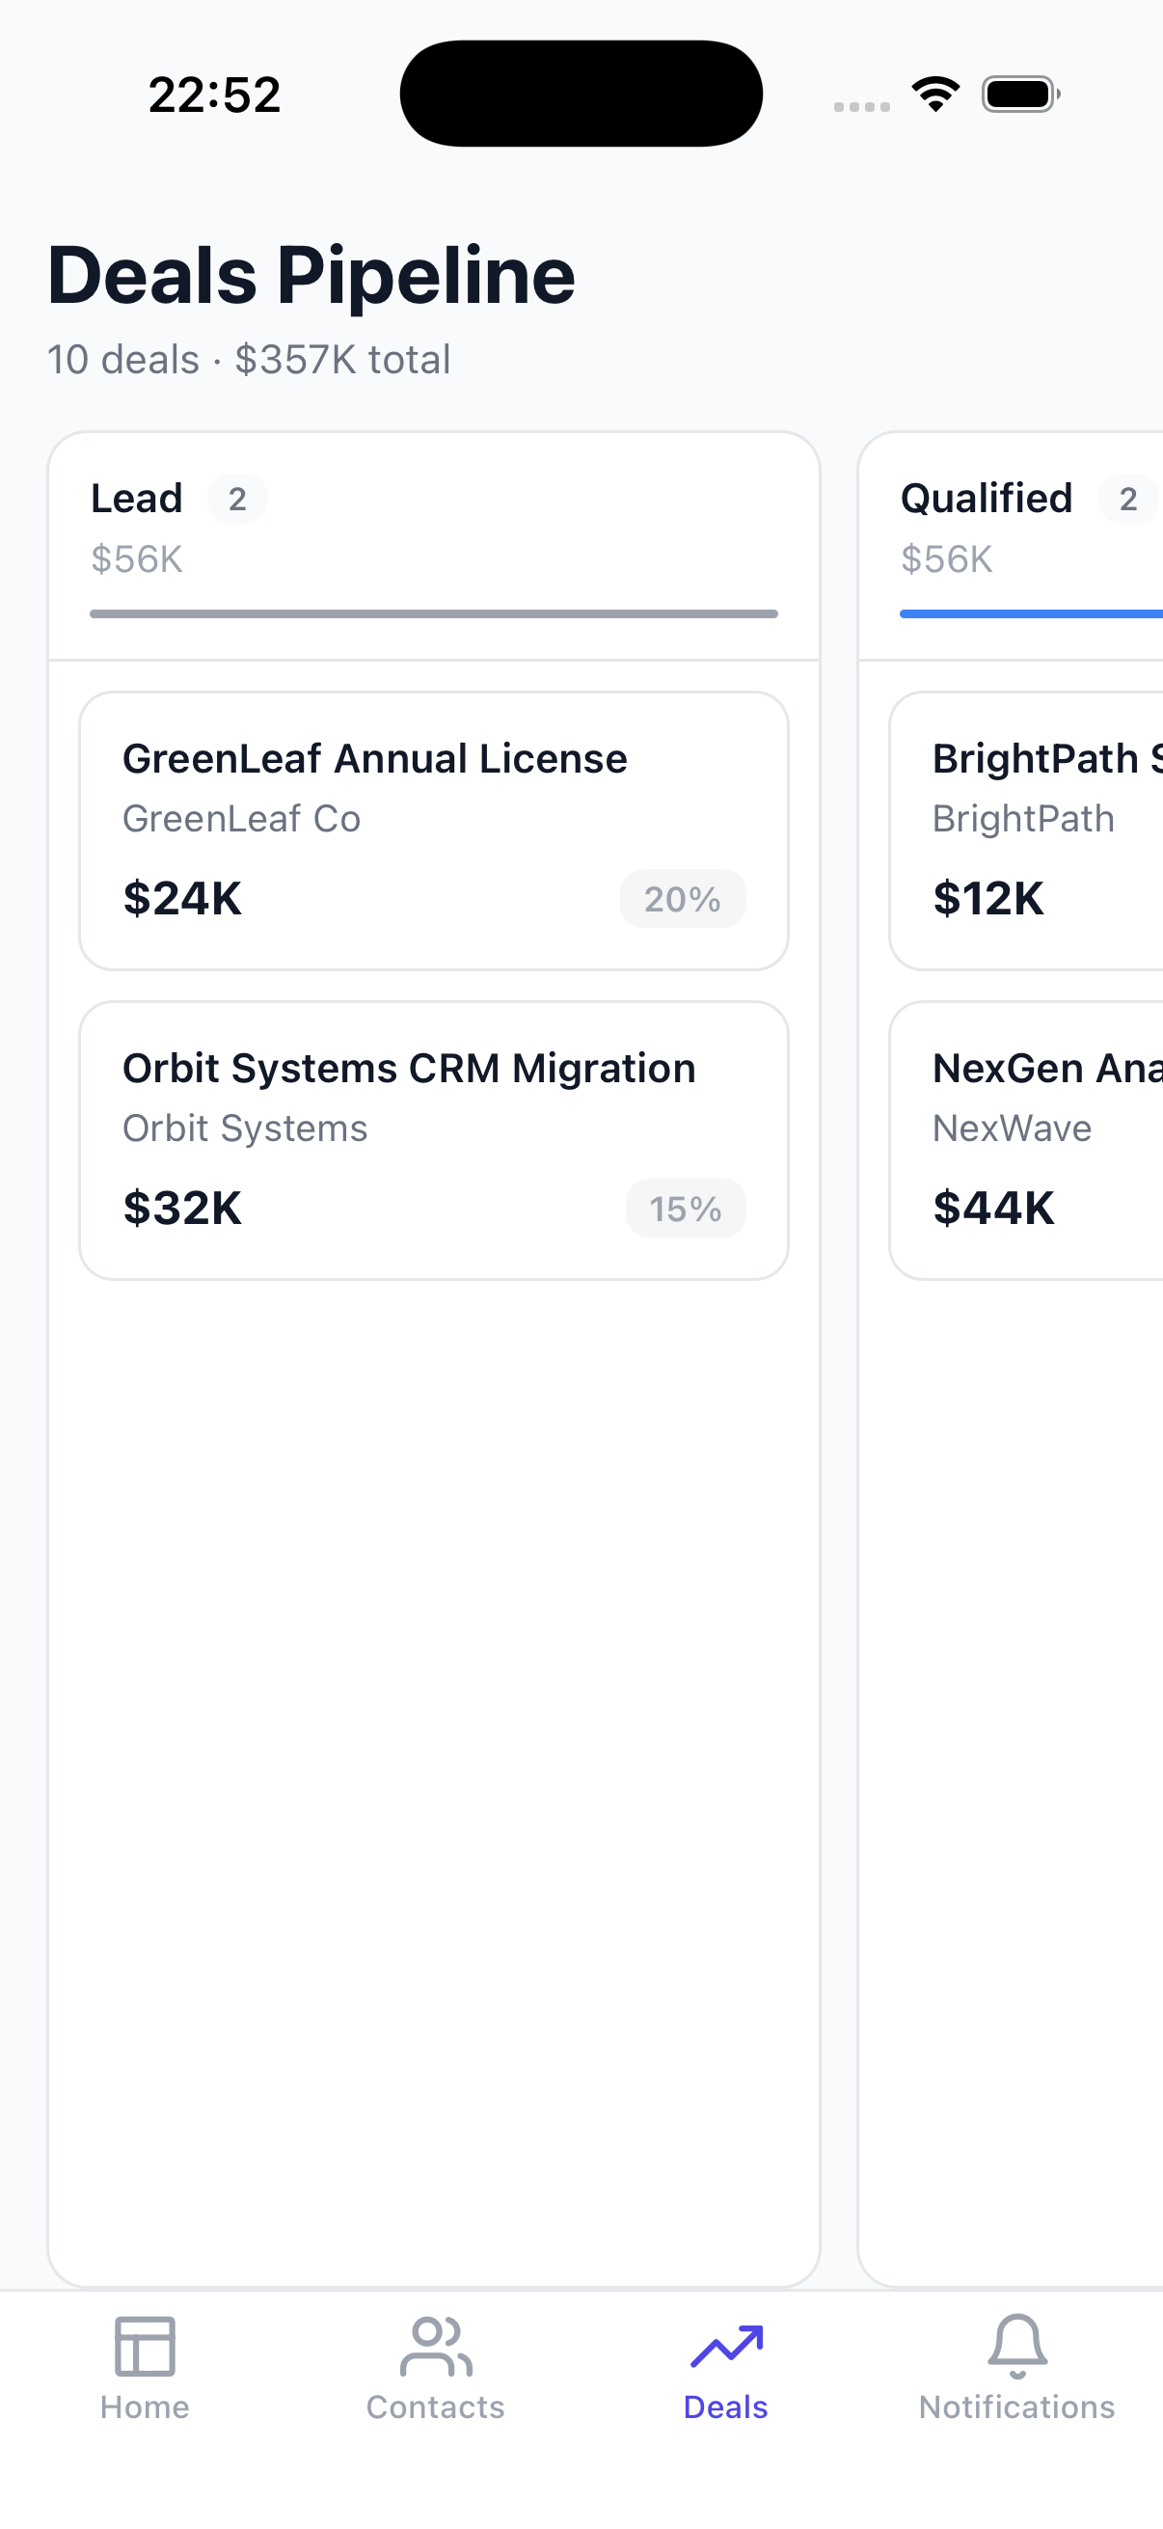Open the Notifications bell icon
Viewport: 1163px width, 2529px height.
(1016, 2347)
